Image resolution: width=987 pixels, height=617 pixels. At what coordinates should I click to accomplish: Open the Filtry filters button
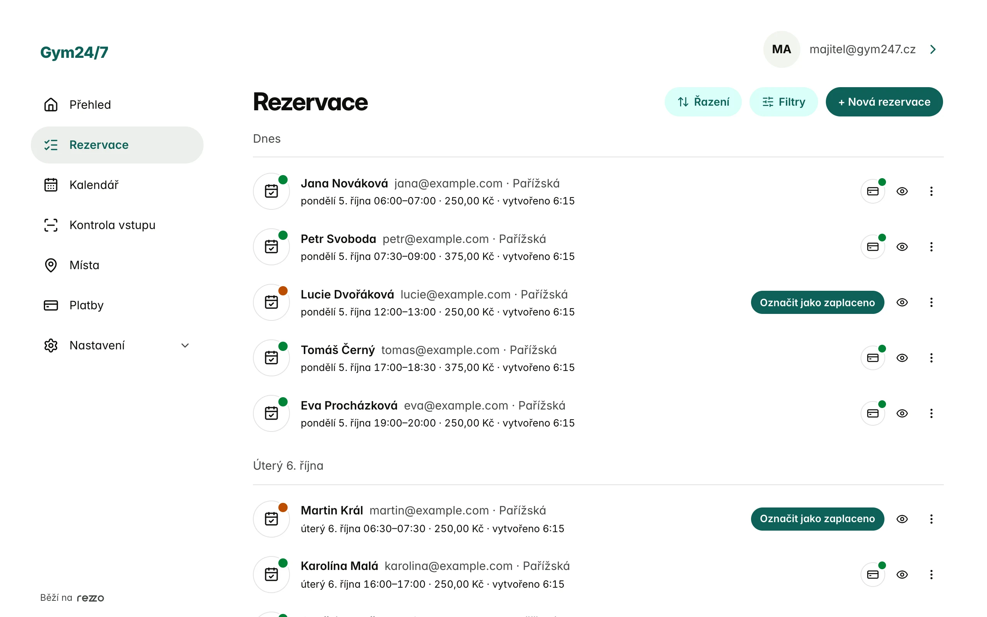pyautogui.click(x=783, y=101)
